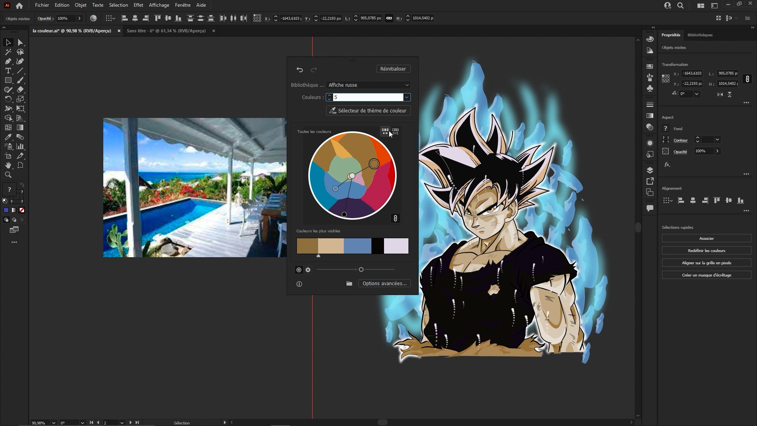
Task: Open the Fenêtre menu
Action: coord(183,5)
